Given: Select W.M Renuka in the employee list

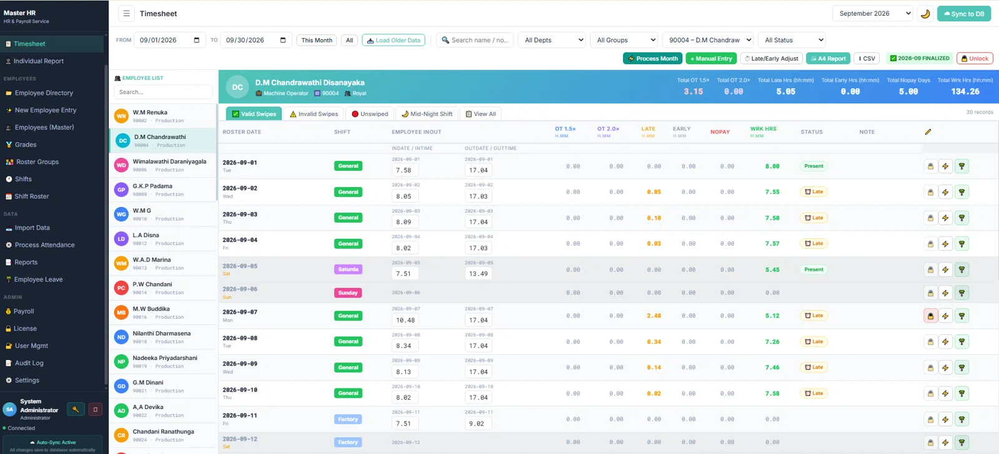Looking at the screenshot, I should [163, 117].
